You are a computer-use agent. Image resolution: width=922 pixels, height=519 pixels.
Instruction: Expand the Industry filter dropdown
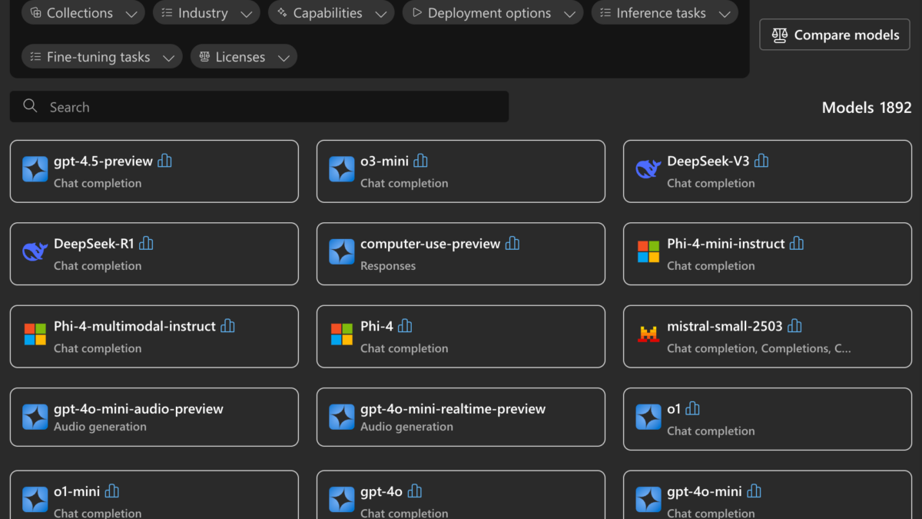[x=206, y=13]
